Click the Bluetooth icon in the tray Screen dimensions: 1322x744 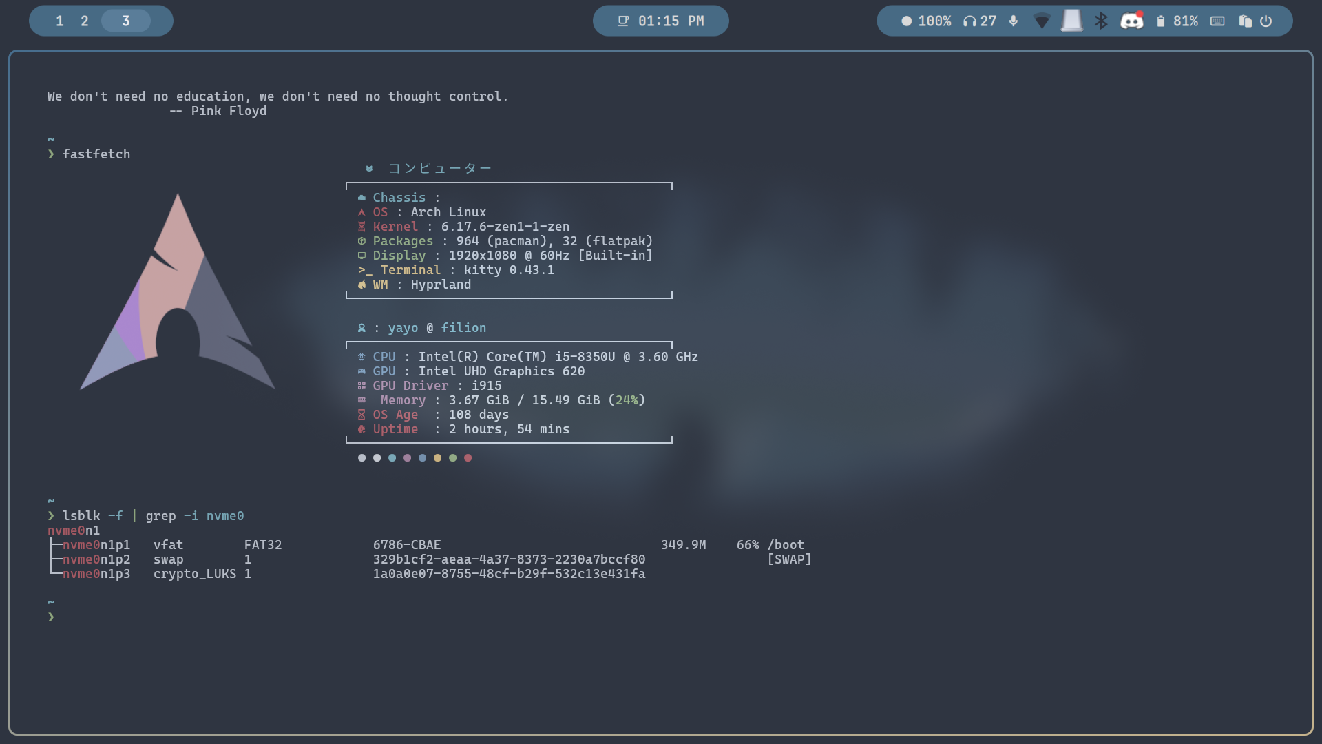click(x=1101, y=21)
